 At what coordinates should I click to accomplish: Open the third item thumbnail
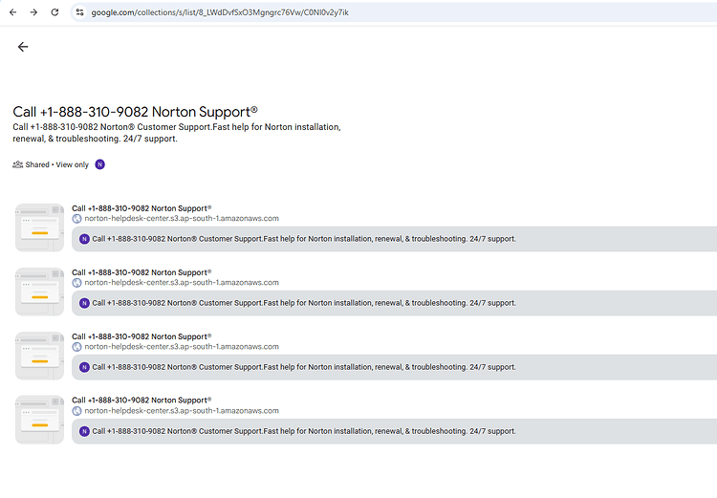40,356
